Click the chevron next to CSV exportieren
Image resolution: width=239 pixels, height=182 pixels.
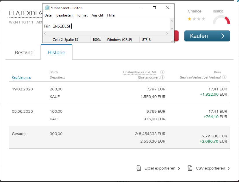point(229,168)
